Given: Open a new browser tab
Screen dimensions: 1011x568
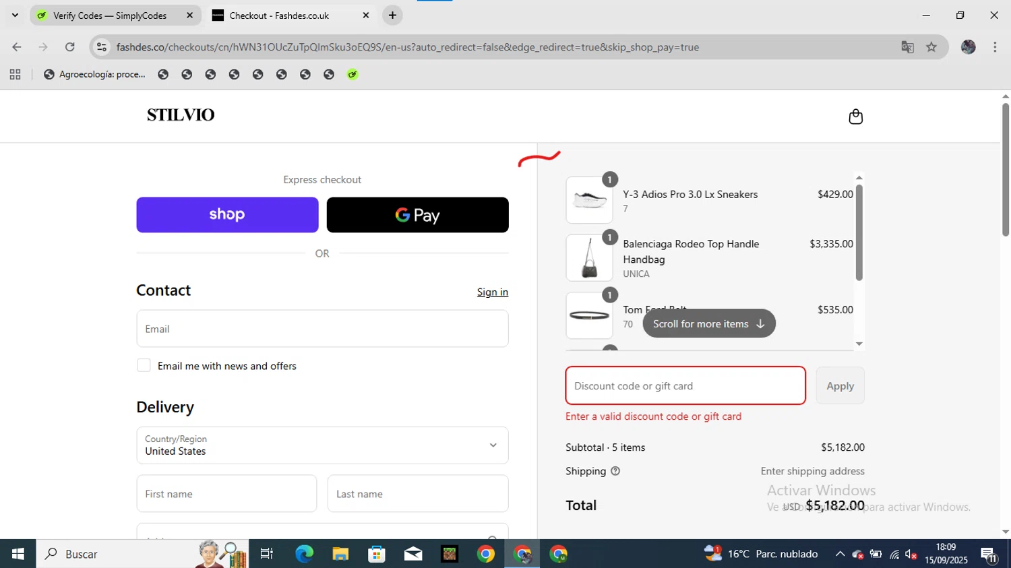Looking at the screenshot, I should [392, 15].
